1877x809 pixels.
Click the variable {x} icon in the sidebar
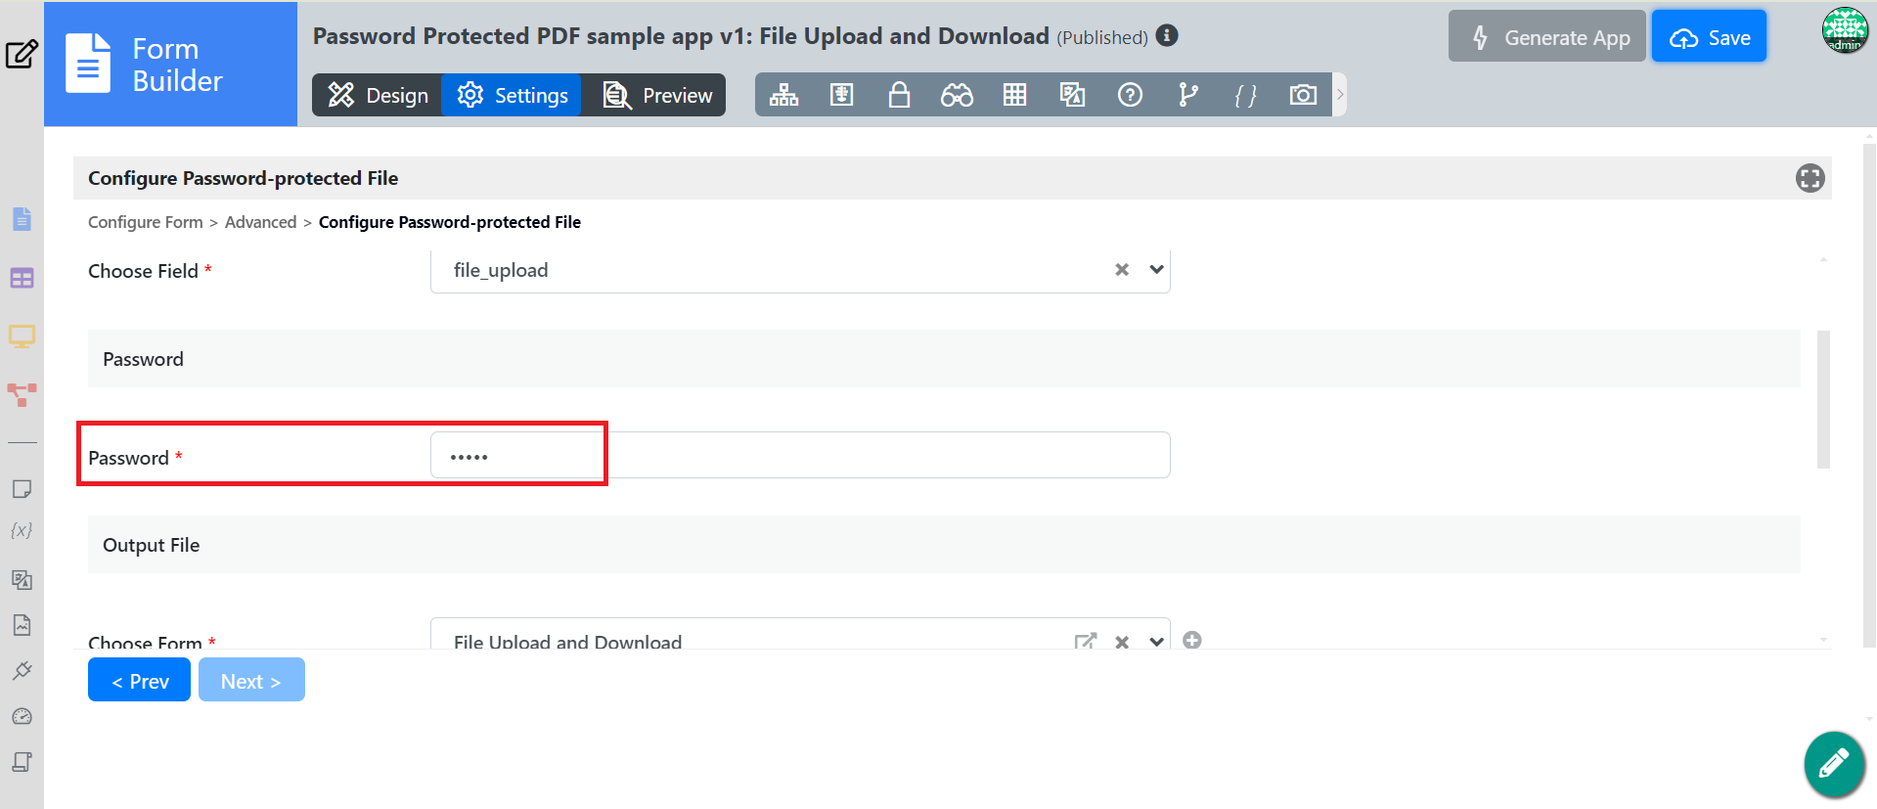coord(22,530)
